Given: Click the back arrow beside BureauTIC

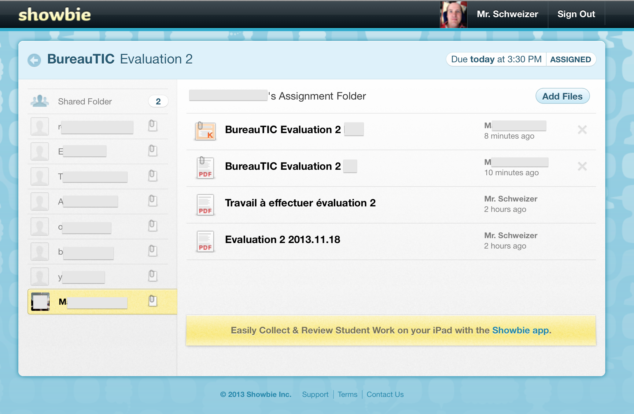Looking at the screenshot, I should [x=34, y=60].
